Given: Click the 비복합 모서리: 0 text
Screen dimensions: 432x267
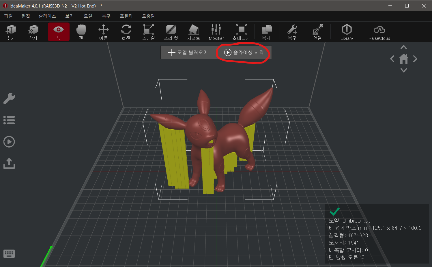Looking at the screenshot, I should [x=348, y=250].
